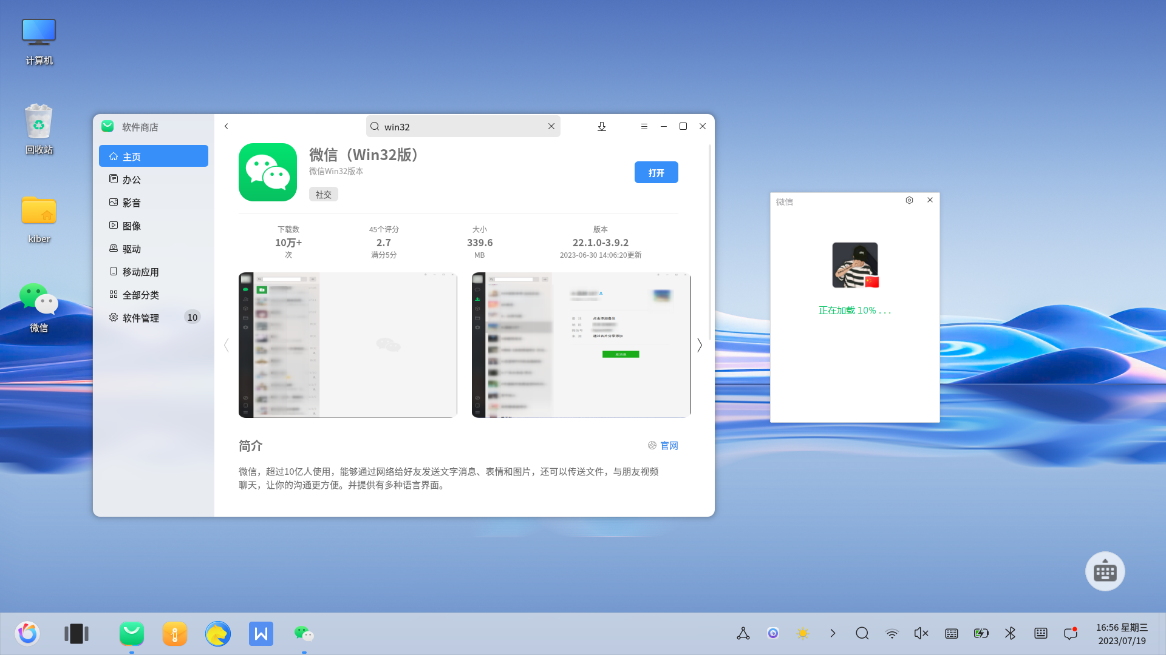Open the software store hamburger menu
The height and width of the screenshot is (655, 1166).
[644, 126]
